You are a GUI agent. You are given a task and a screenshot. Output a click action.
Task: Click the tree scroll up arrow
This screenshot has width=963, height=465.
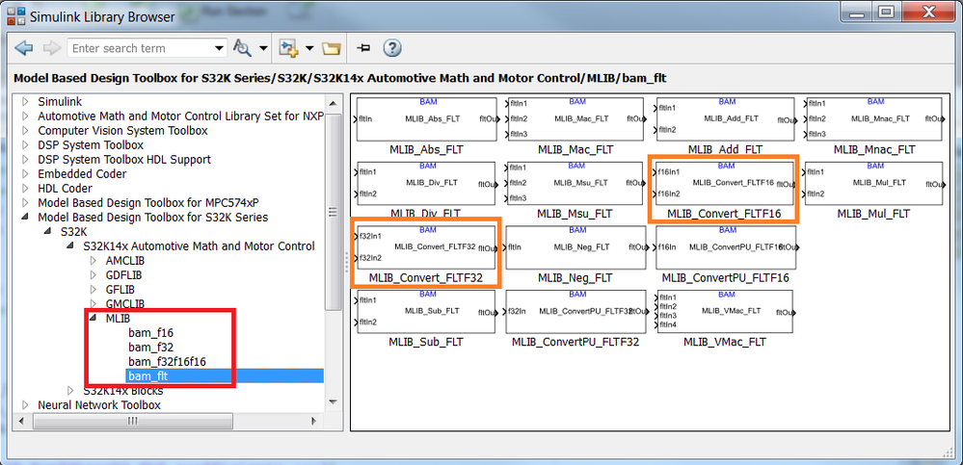tap(333, 102)
